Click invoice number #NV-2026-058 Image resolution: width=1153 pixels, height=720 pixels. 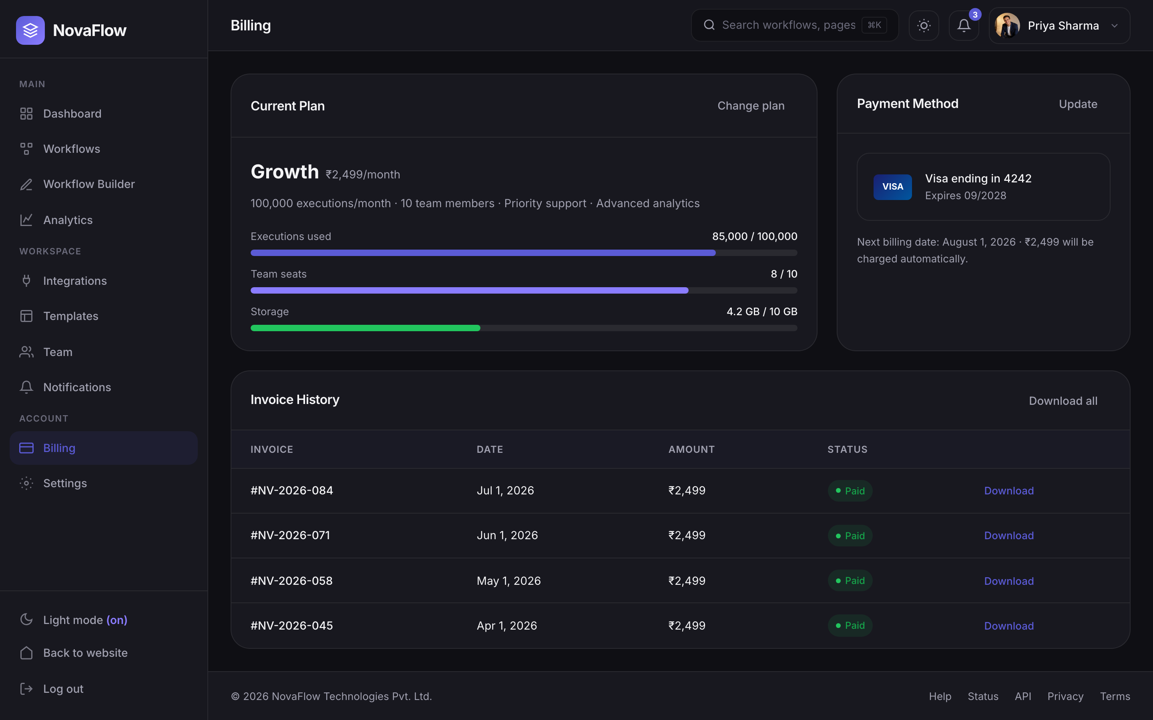coord(291,581)
